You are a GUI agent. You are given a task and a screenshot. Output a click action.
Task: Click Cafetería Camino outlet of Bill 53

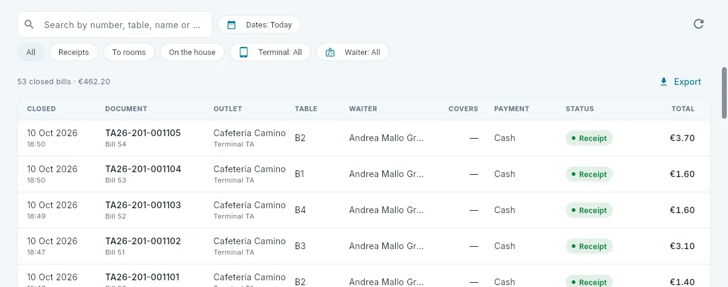[249, 169]
